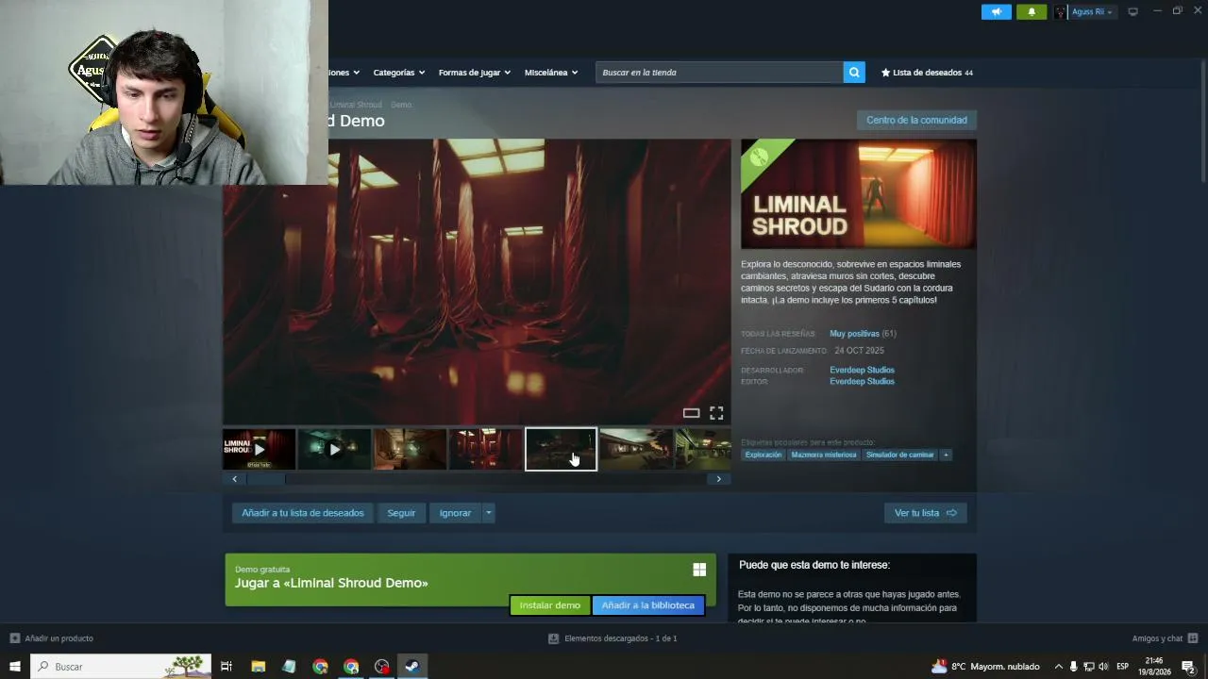The height and width of the screenshot is (679, 1208).
Task: Click Añadir a la biblioteca button
Action: pyautogui.click(x=648, y=605)
